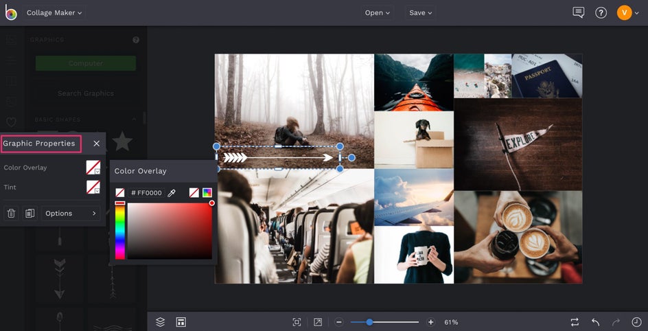Screen dimensions: 648x331
Task: Select the Explore flag photo
Action: tap(518, 144)
